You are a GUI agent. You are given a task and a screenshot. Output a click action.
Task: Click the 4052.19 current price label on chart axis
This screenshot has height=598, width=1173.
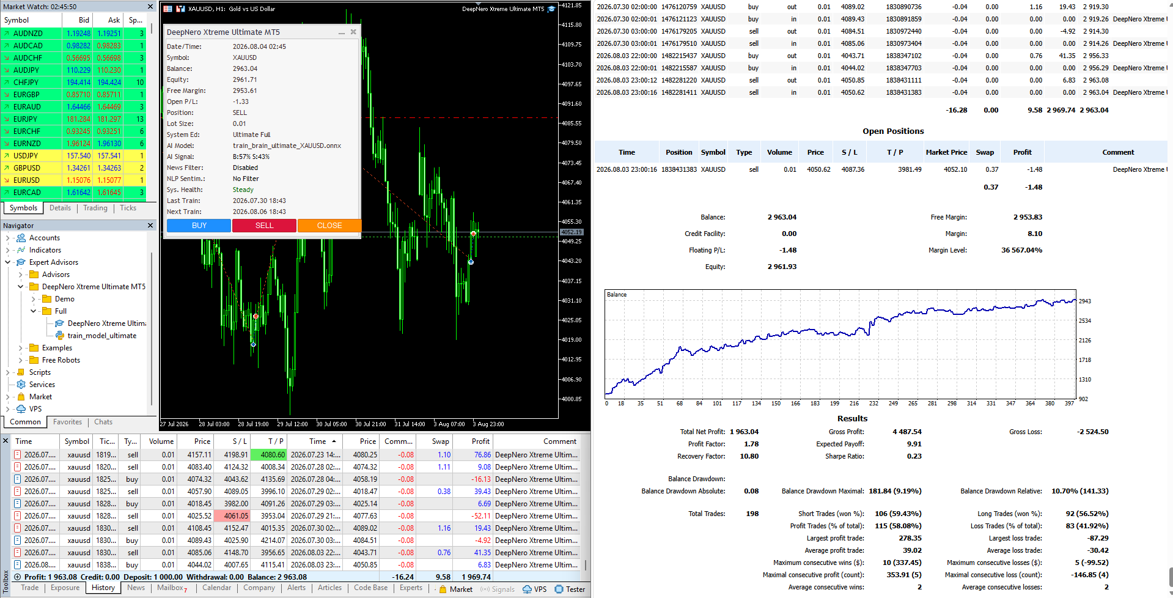572,232
